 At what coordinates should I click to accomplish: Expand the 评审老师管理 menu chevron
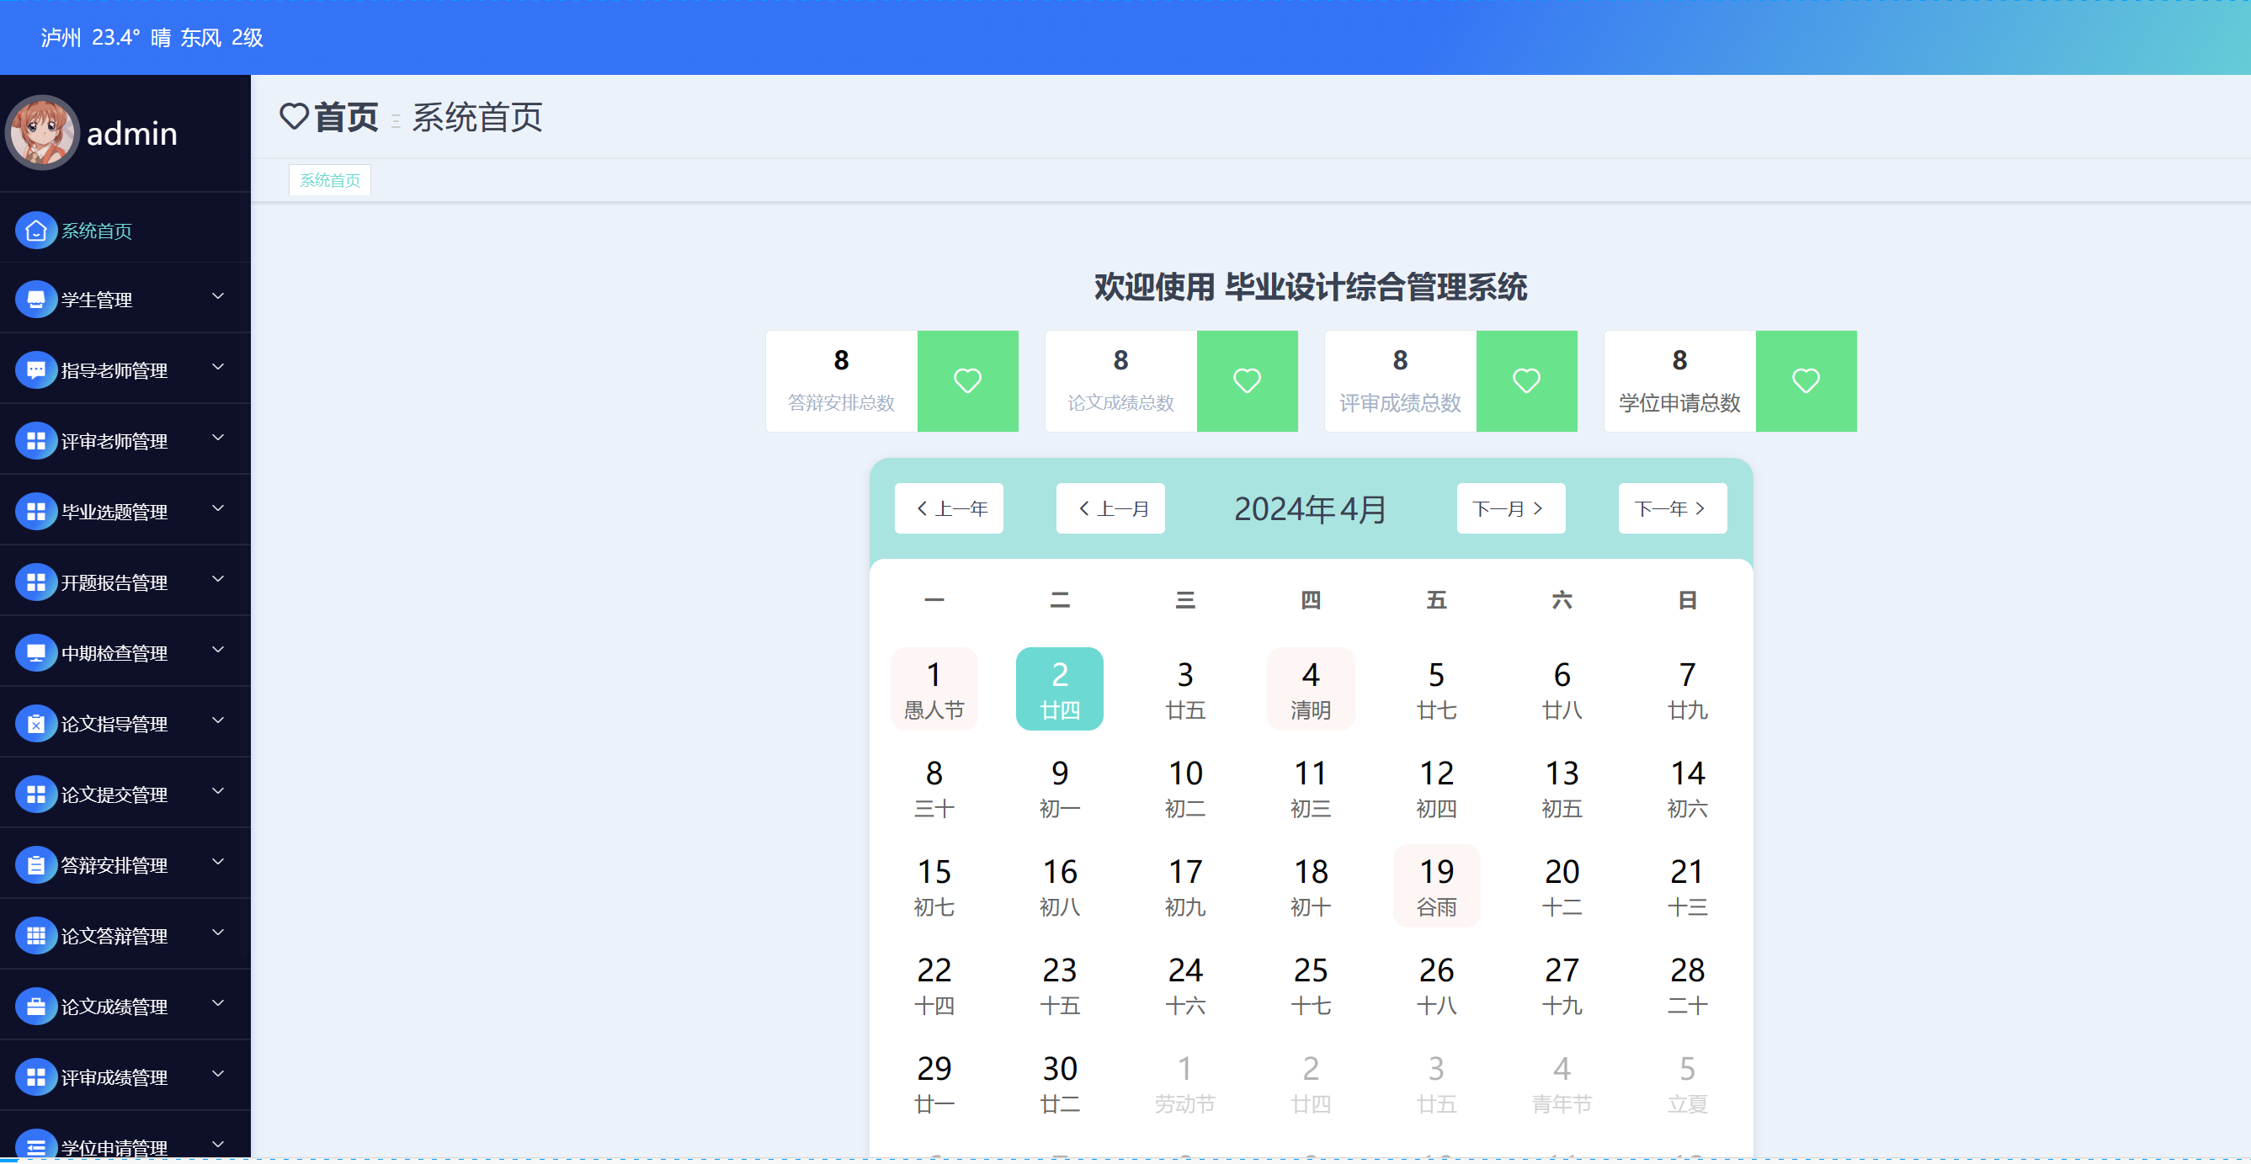point(219,438)
